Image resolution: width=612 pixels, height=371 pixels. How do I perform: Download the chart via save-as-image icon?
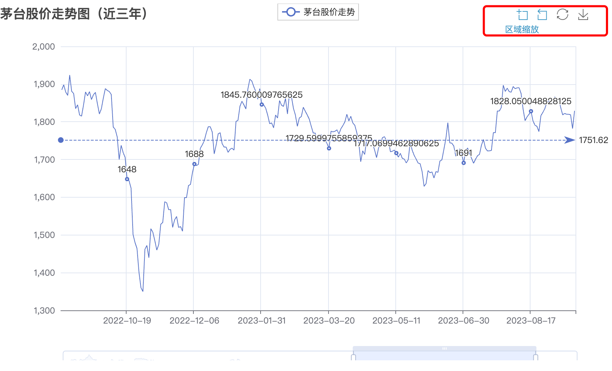(x=583, y=15)
